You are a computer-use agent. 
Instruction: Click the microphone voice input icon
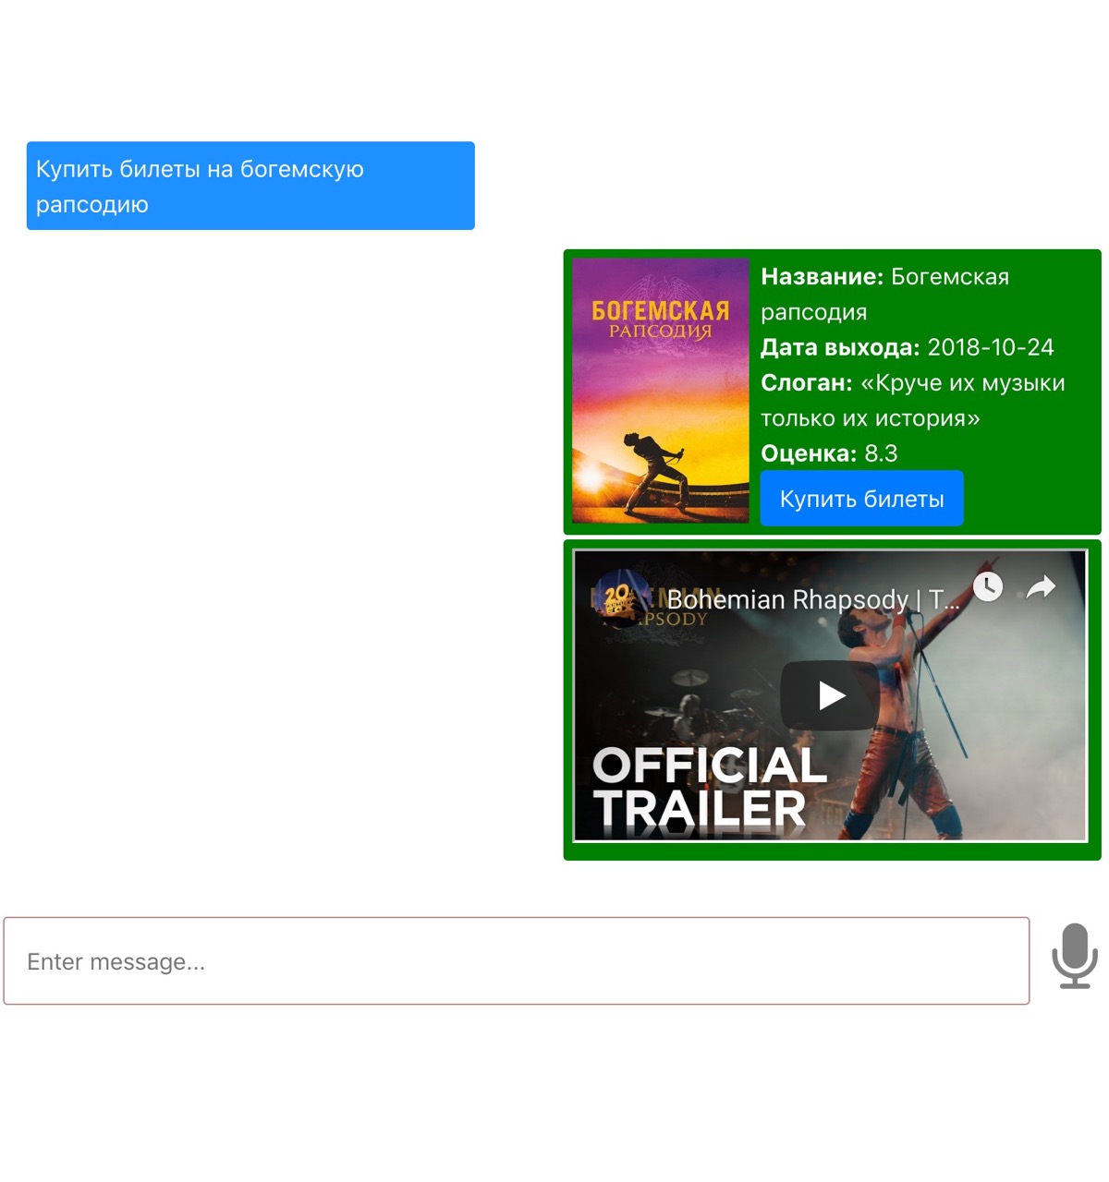[1075, 956]
